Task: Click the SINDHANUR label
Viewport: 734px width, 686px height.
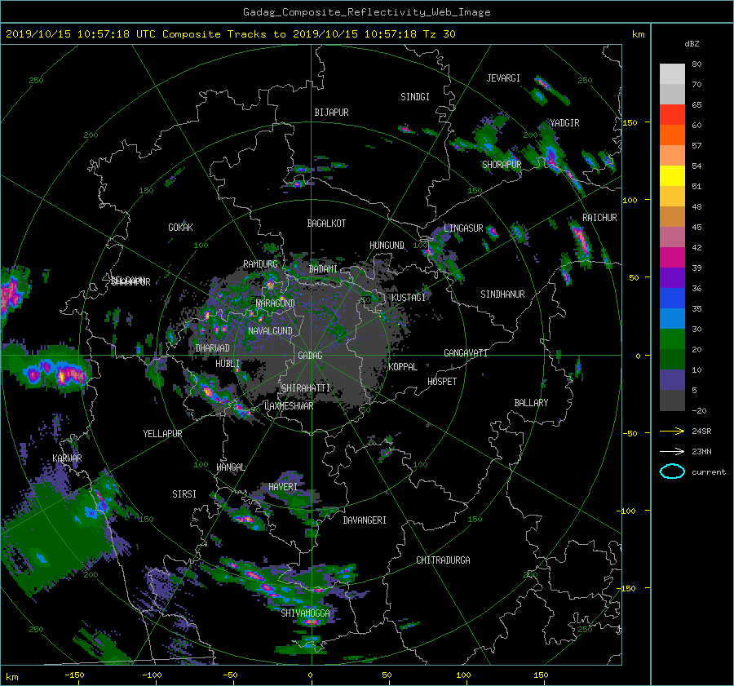Action: coord(502,294)
